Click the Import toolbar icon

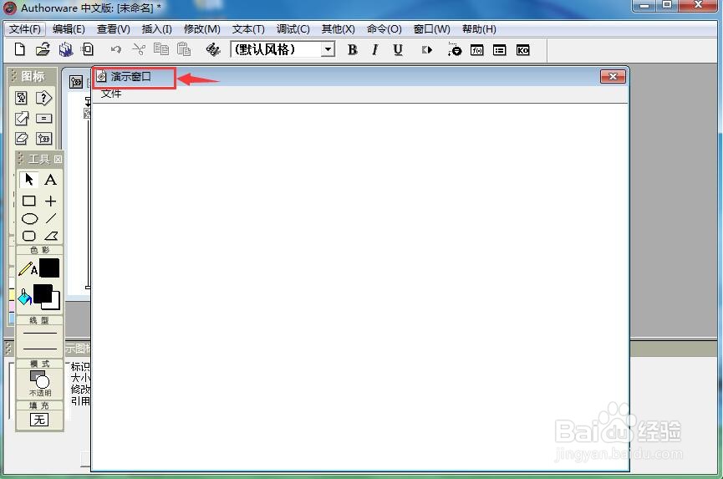pyautogui.click(x=88, y=48)
